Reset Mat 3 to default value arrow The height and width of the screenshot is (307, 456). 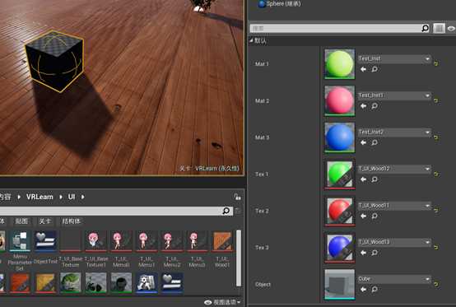click(x=436, y=137)
